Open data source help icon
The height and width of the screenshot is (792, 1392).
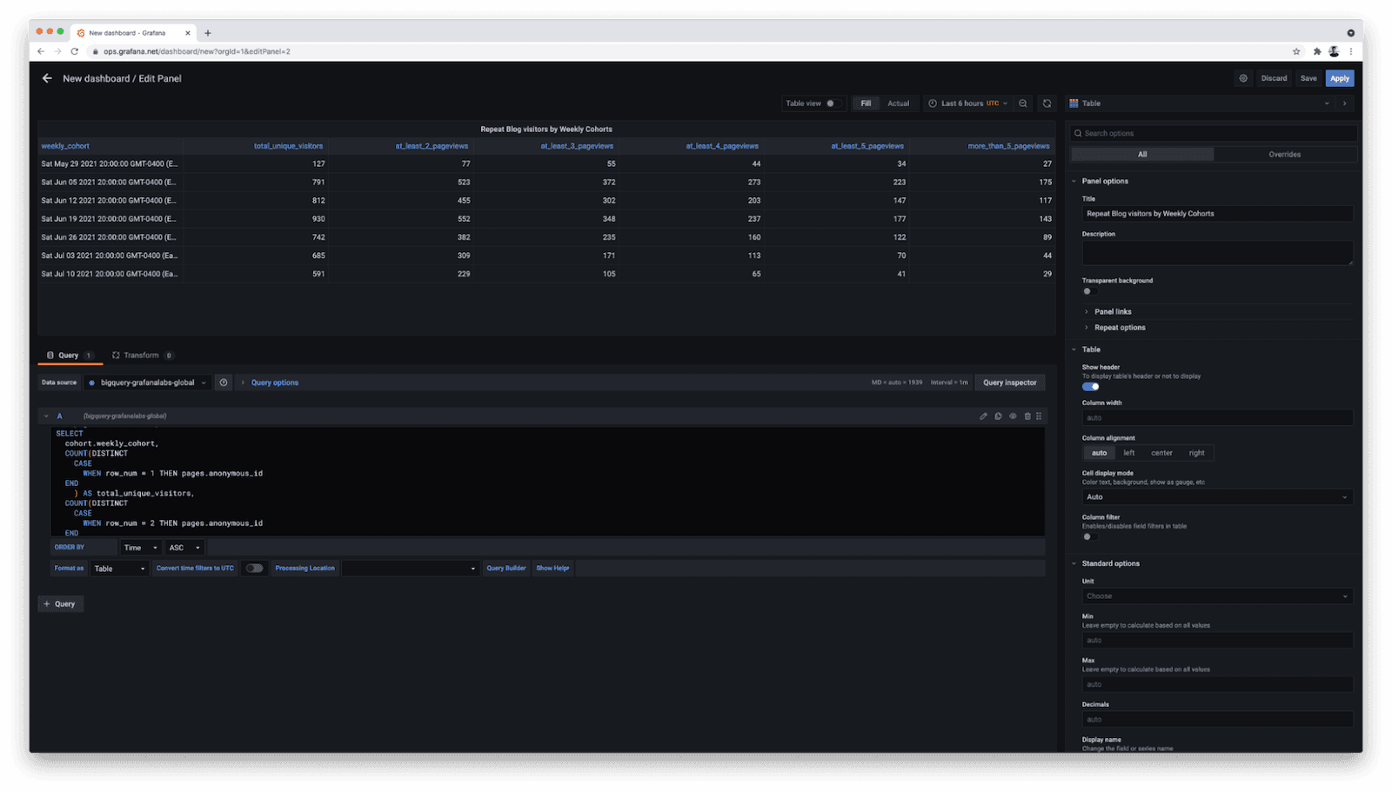coord(224,383)
